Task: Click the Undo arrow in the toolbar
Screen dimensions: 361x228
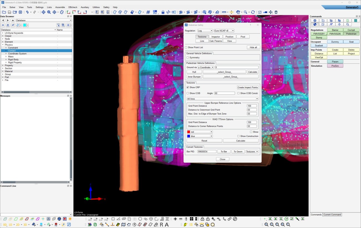Action: pos(27,12)
